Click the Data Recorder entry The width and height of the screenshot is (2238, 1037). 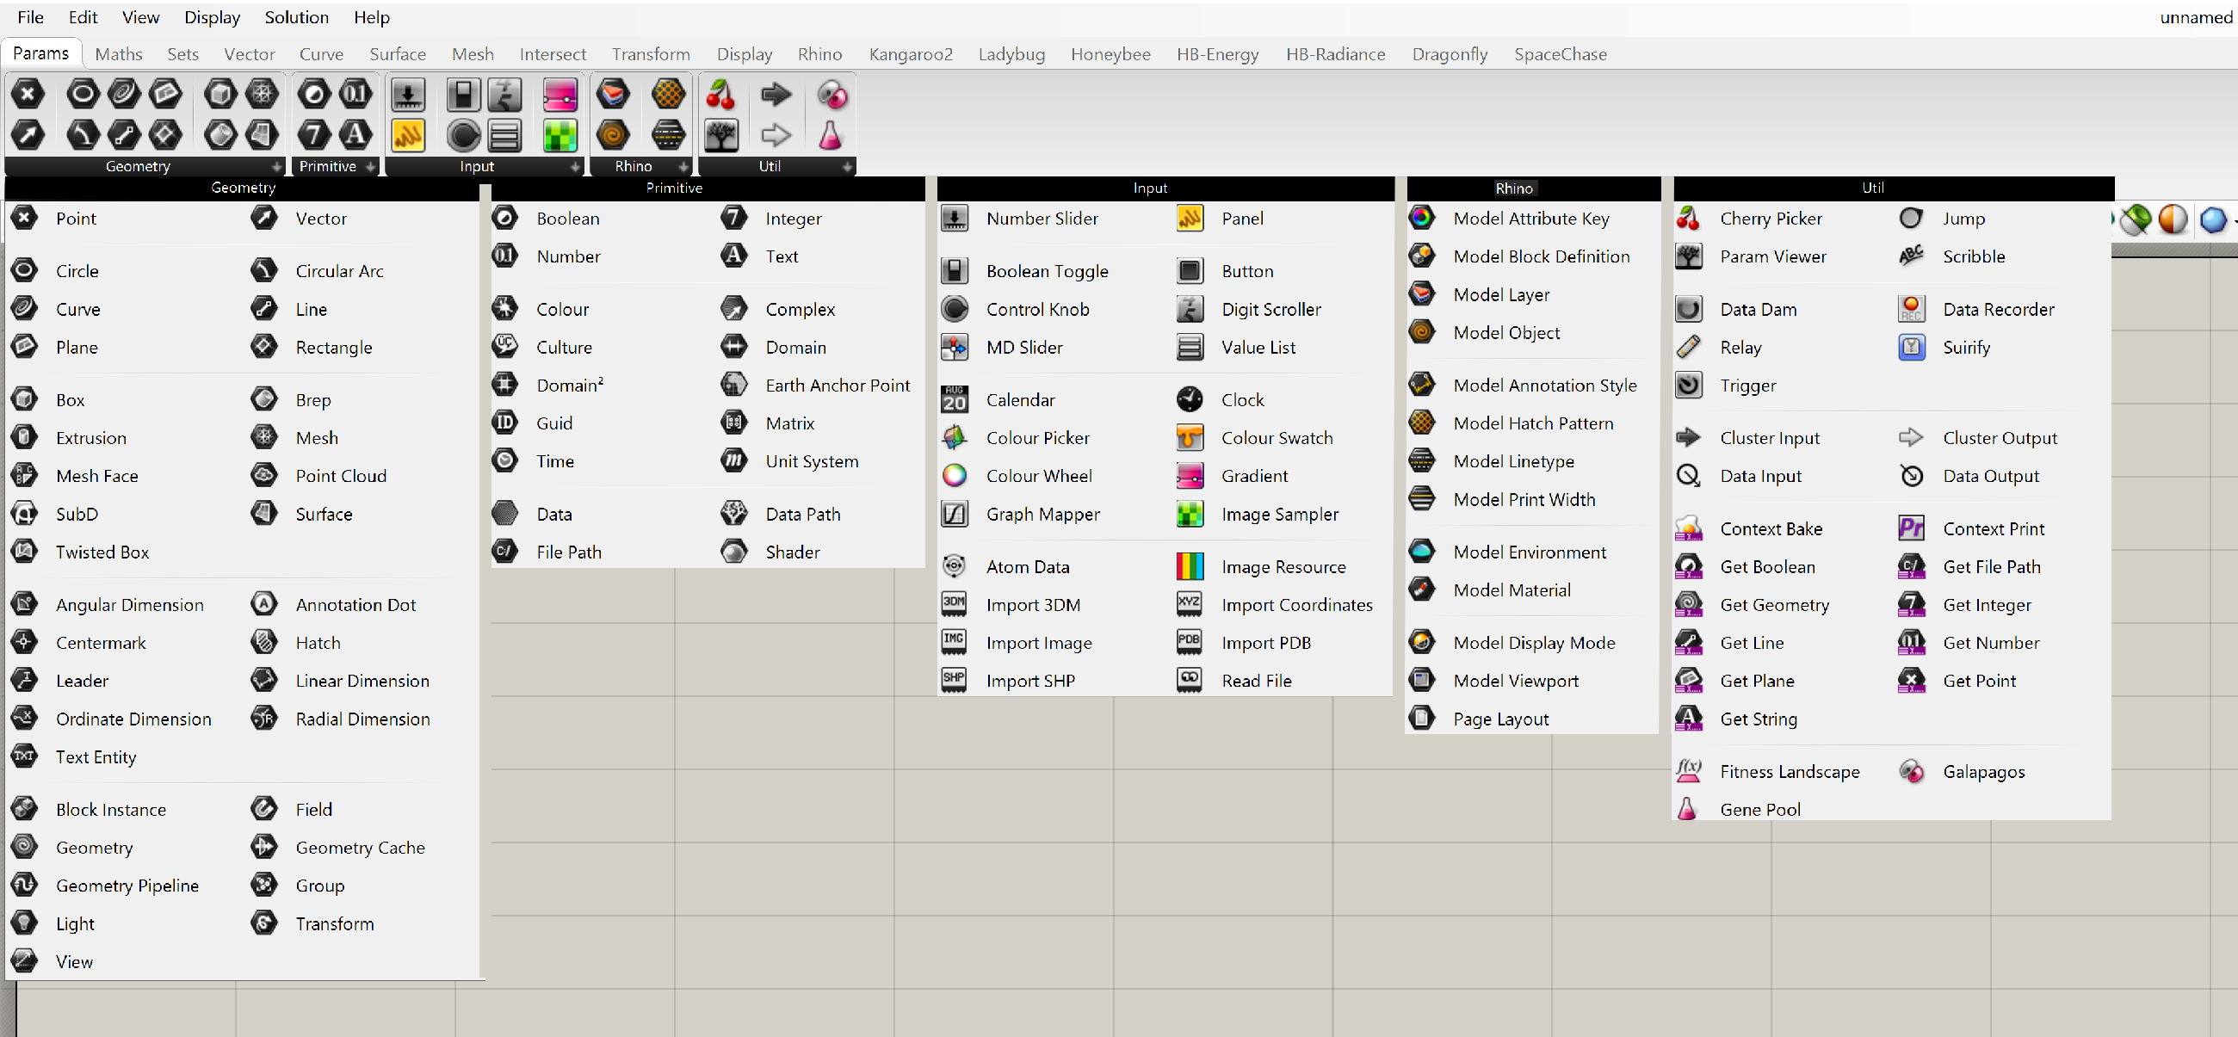(1997, 309)
